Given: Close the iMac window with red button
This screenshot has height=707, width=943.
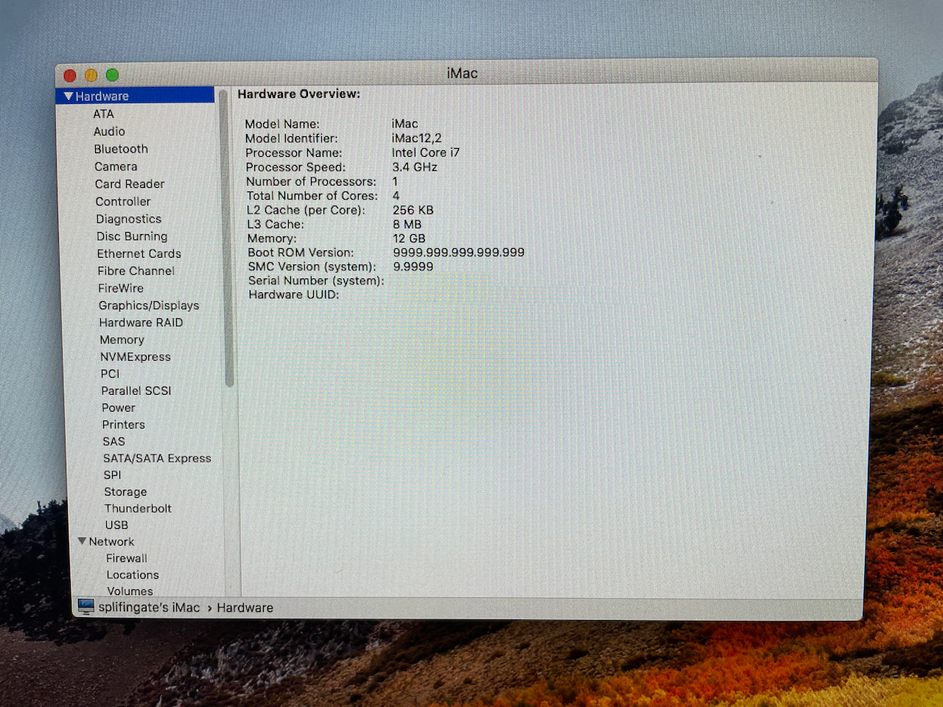Looking at the screenshot, I should click(70, 75).
